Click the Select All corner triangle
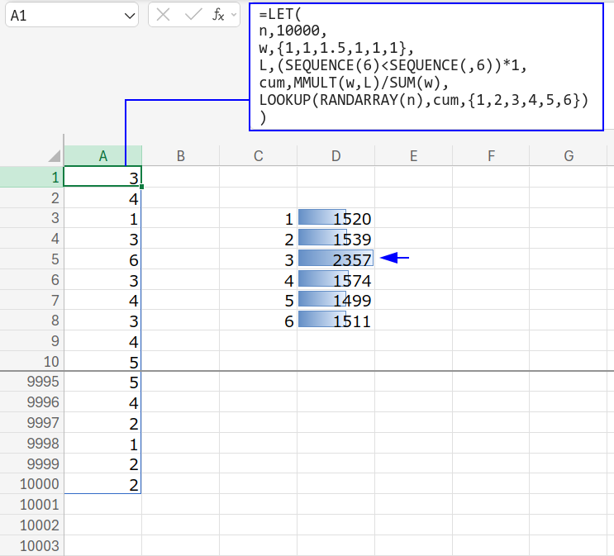The image size is (614, 556). (54, 156)
